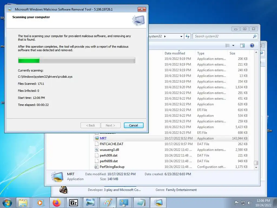This screenshot has height=208, width=277.
Task: Select the perfc009.dat file
Action: coord(171,155)
